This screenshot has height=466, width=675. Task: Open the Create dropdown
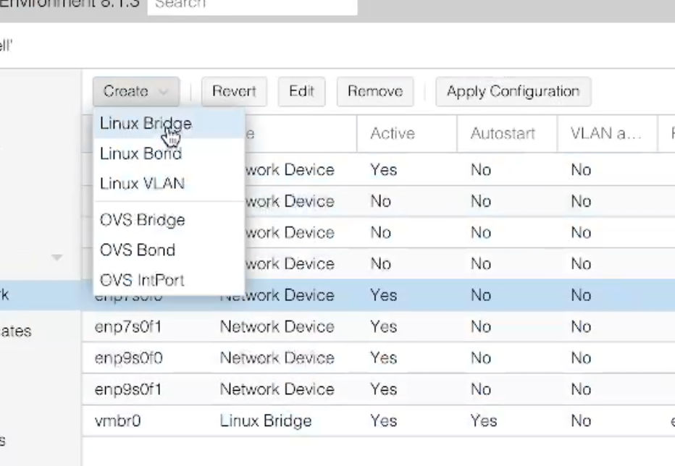tap(135, 91)
